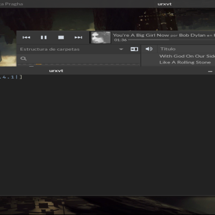This screenshot has height=215, width=215.
Task: Stop playback in Pragha
Action: coord(61,38)
